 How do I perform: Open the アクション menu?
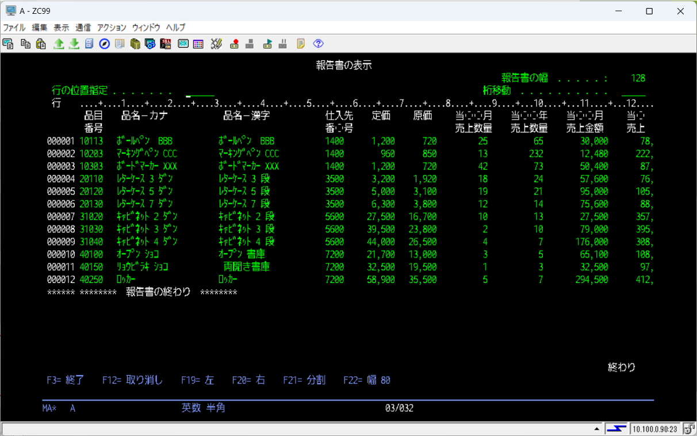112,28
